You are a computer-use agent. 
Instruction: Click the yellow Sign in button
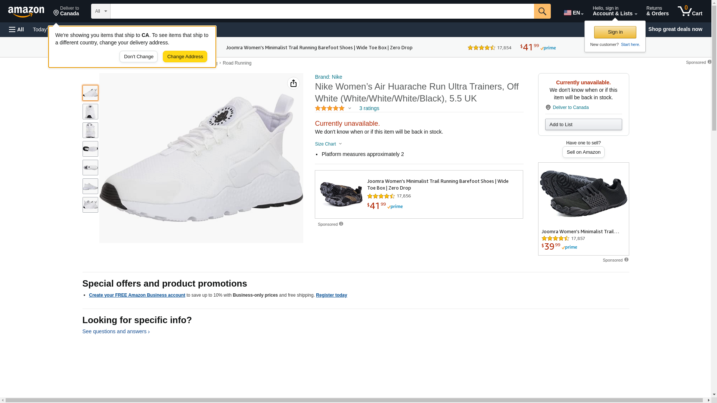click(x=615, y=32)
